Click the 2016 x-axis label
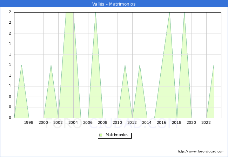 [162, 122]
